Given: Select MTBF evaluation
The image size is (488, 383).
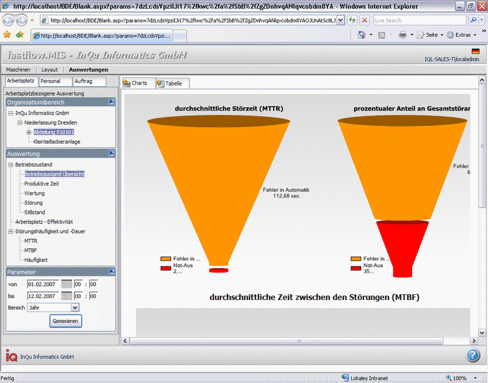Looking at the screenshot, I should point(31,250).
